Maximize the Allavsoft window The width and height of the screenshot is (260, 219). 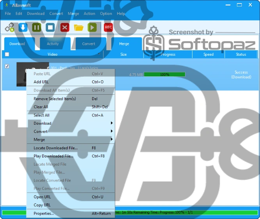pyautogui.click(x=239, y=5)
